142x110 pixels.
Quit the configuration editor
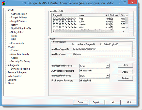tap(129, 102)
